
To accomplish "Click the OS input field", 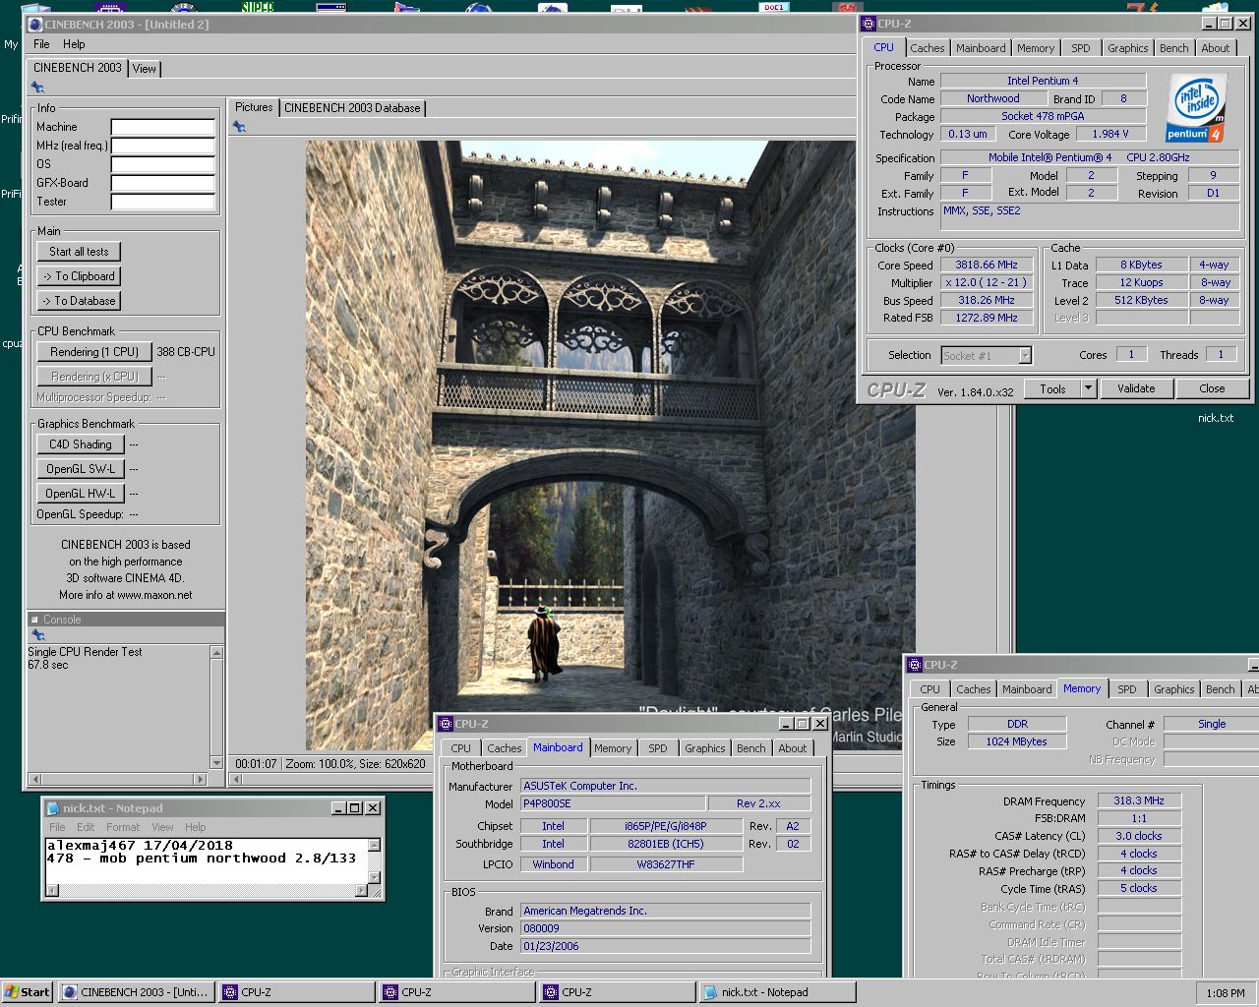I will click(162, 164).
